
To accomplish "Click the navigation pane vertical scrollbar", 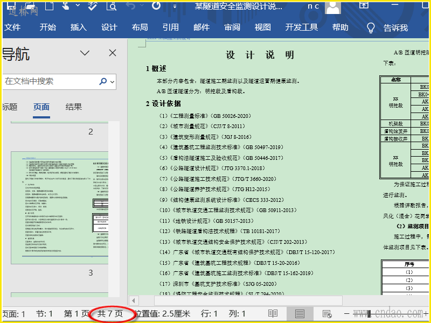I will pos(114,209).
